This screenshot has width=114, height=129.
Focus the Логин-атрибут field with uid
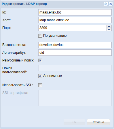(75, 53)
